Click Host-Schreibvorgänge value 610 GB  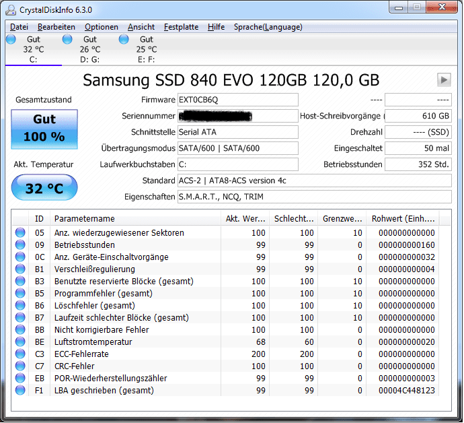point(418,116)
